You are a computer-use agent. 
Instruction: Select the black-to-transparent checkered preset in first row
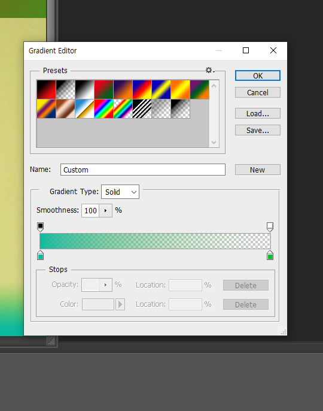(65, 90)
